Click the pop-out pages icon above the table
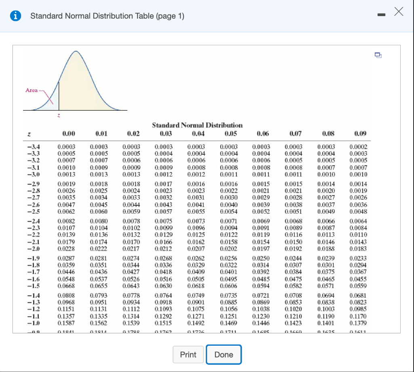The width and height of the screenshot is (414, 372). point(378,55)
